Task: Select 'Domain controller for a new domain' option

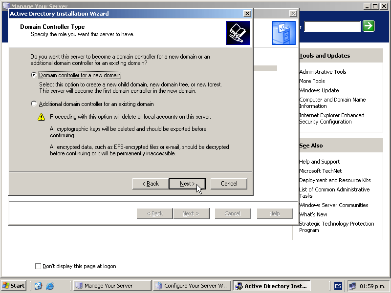Action: coord(34,75)
